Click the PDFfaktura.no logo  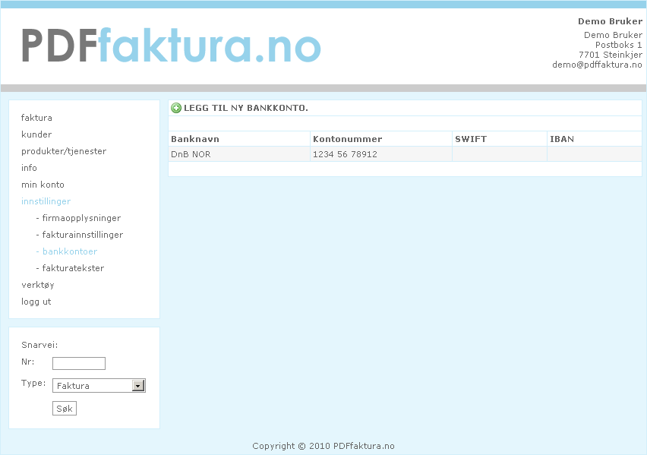tap(171, 46)
